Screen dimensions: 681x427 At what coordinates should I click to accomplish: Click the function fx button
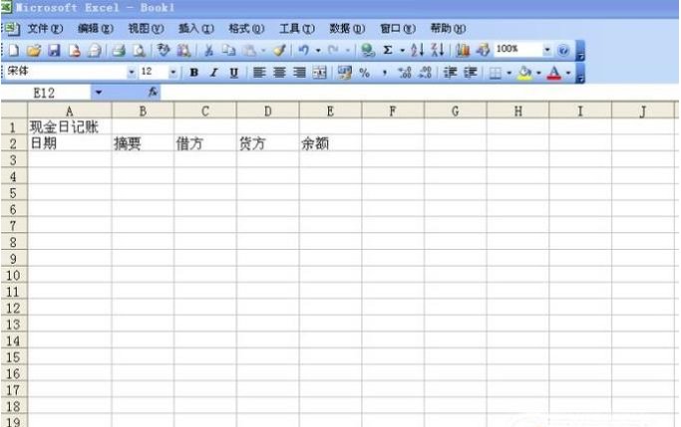[153, 92]
